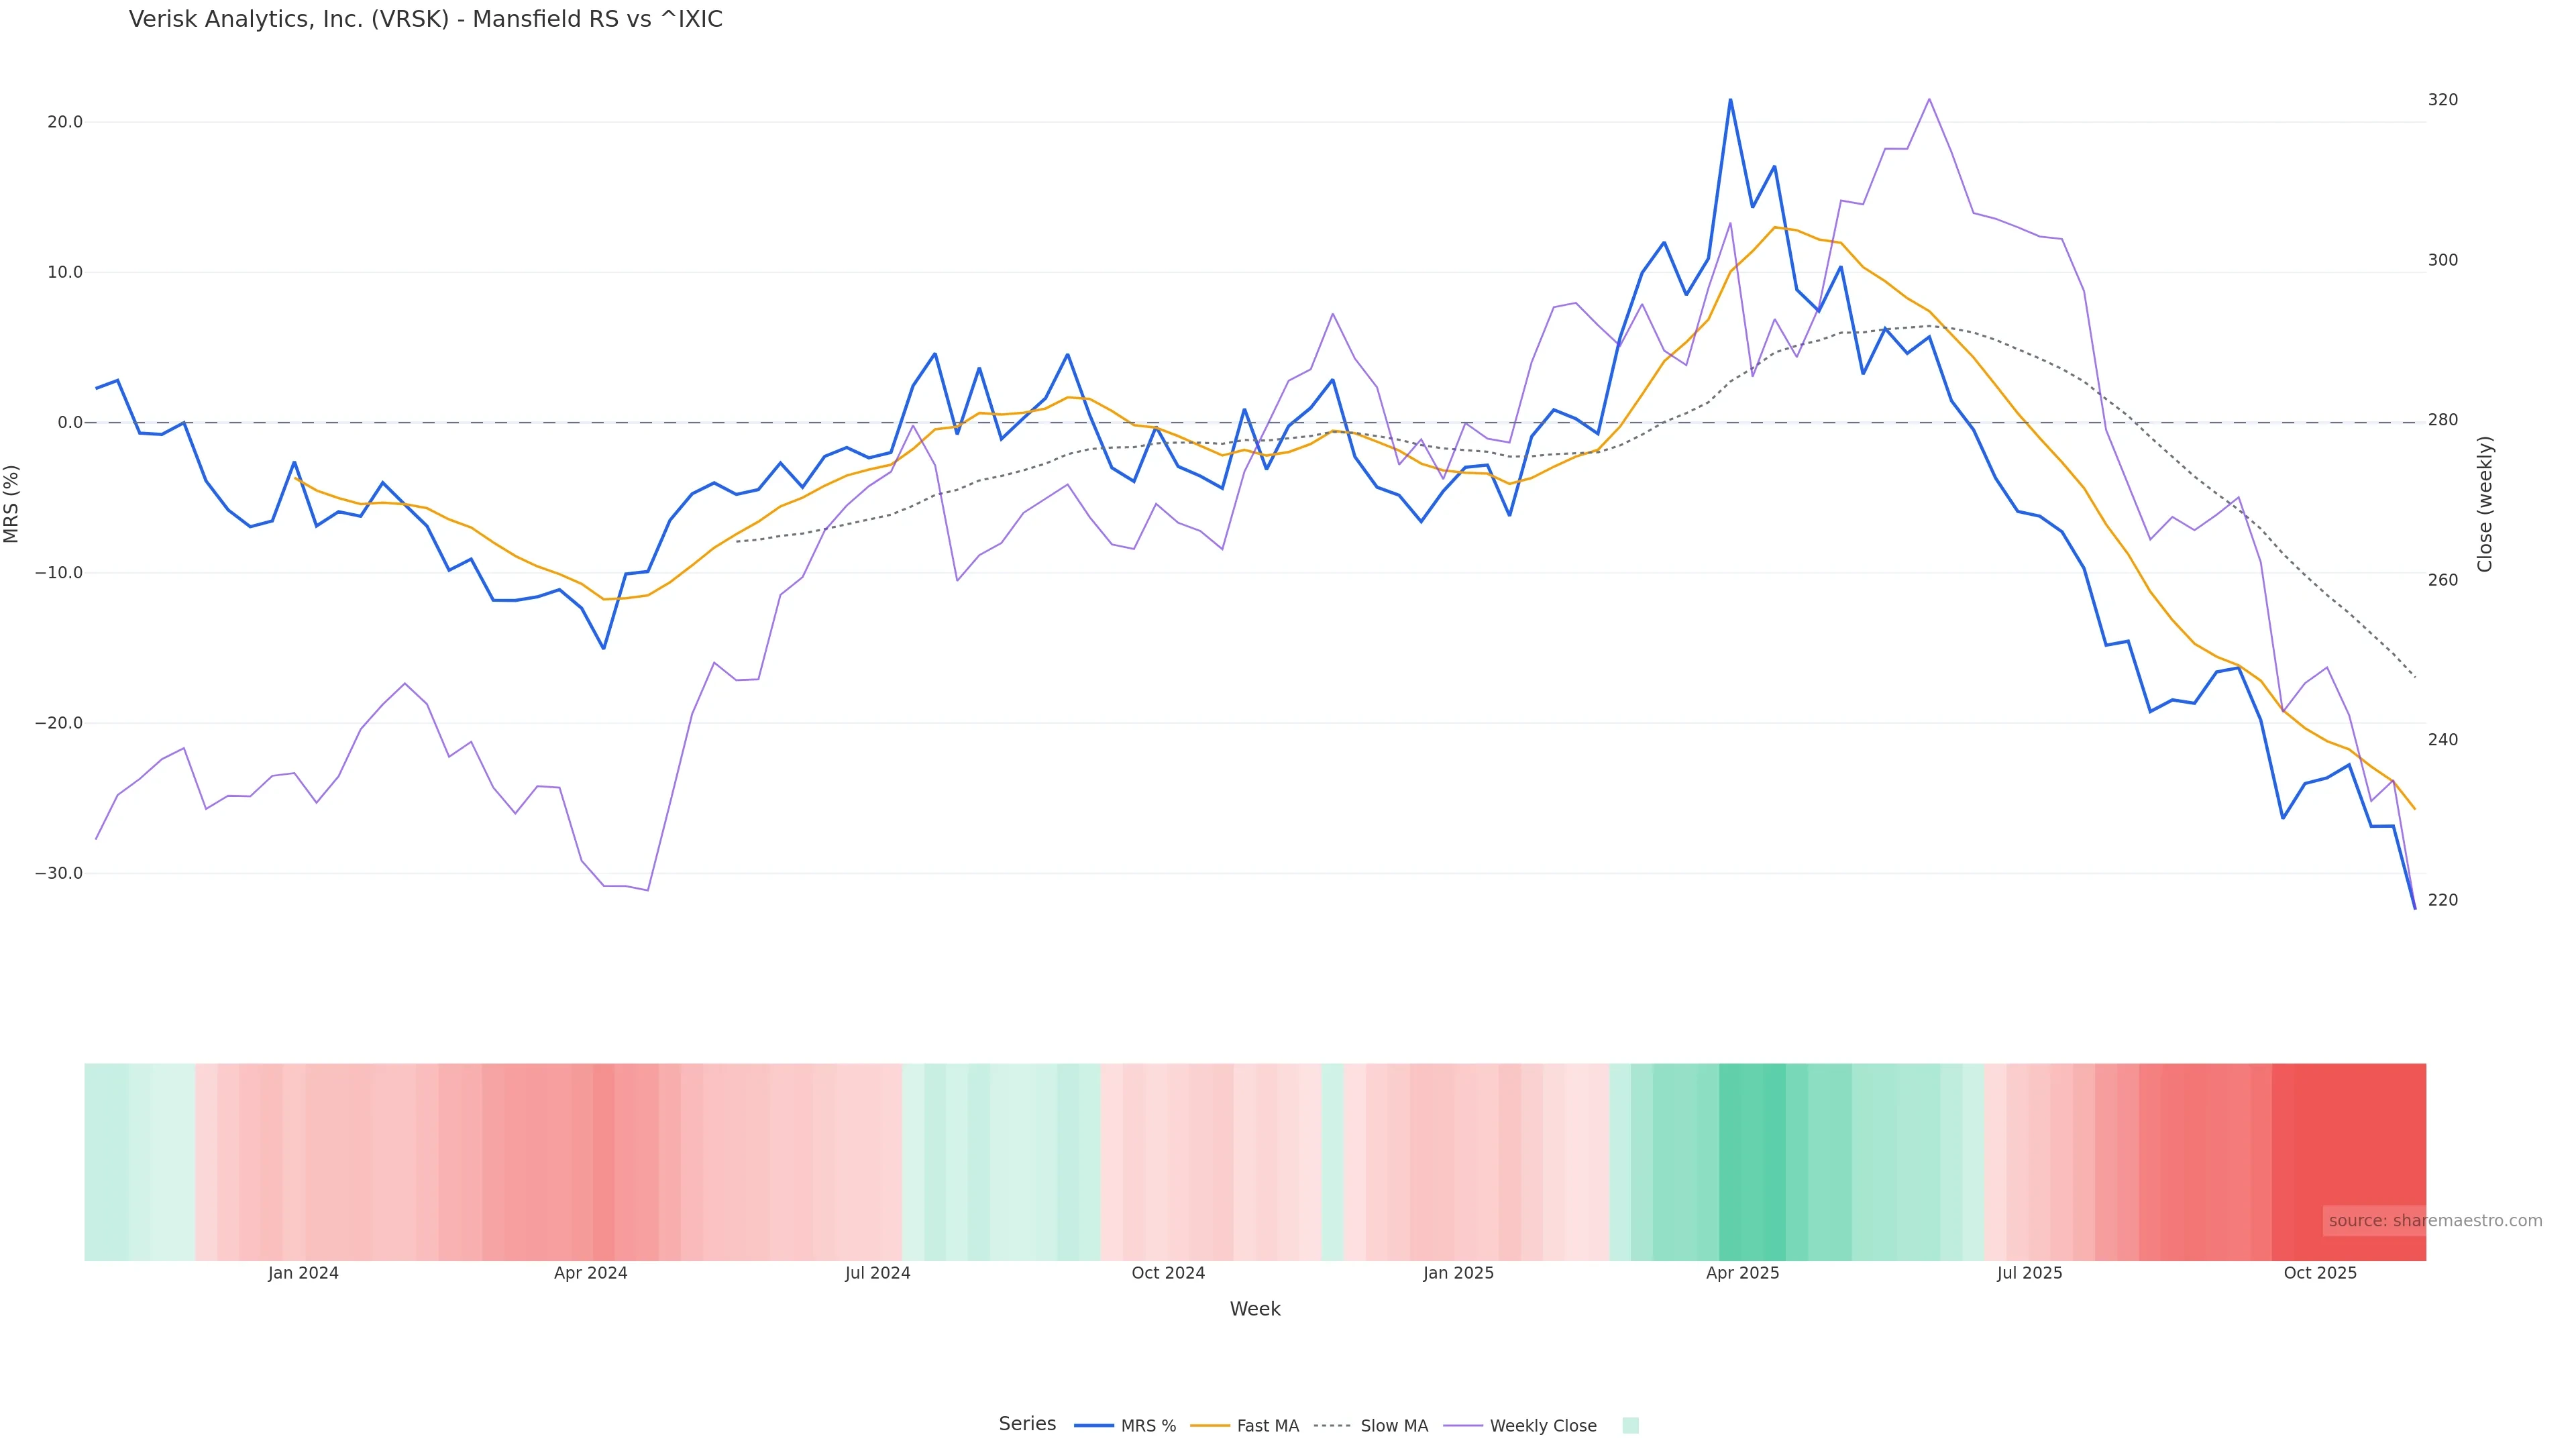Image resolution: width=2576 pixels, height=1449 pixels.
Task: Select the Jan 2024 x-axis tick label
Action: (303, 1274)
